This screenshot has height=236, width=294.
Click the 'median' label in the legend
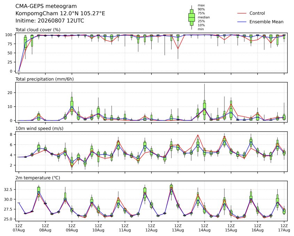[204, 17]
